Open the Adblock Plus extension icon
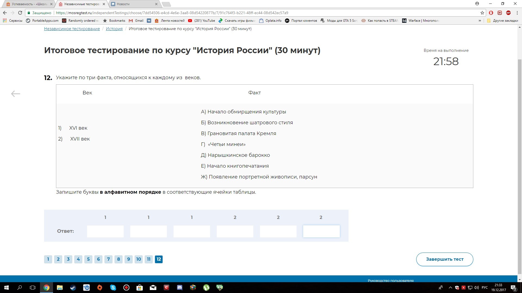Viewport: 522px width, 293px height. point(508,13)
